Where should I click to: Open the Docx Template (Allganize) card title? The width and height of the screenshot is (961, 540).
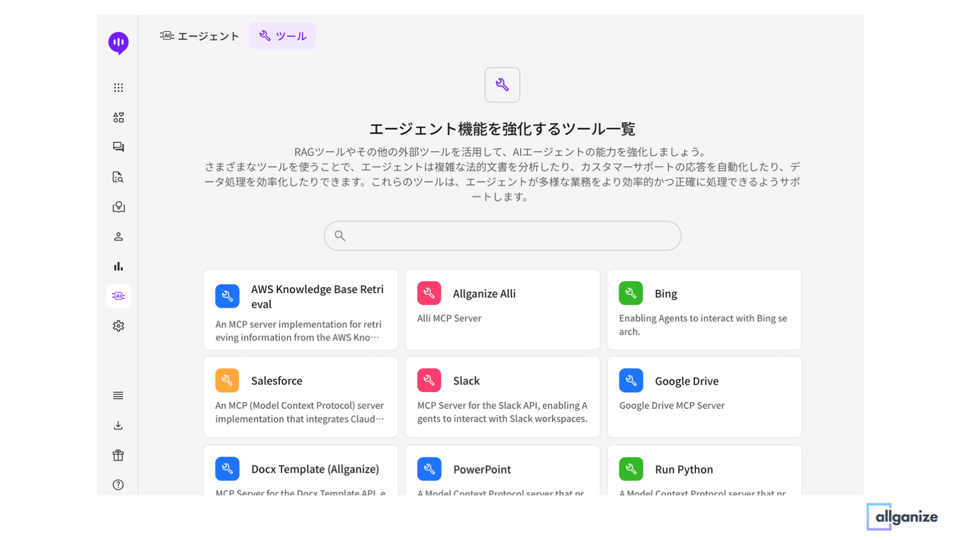tap(315, 469)
